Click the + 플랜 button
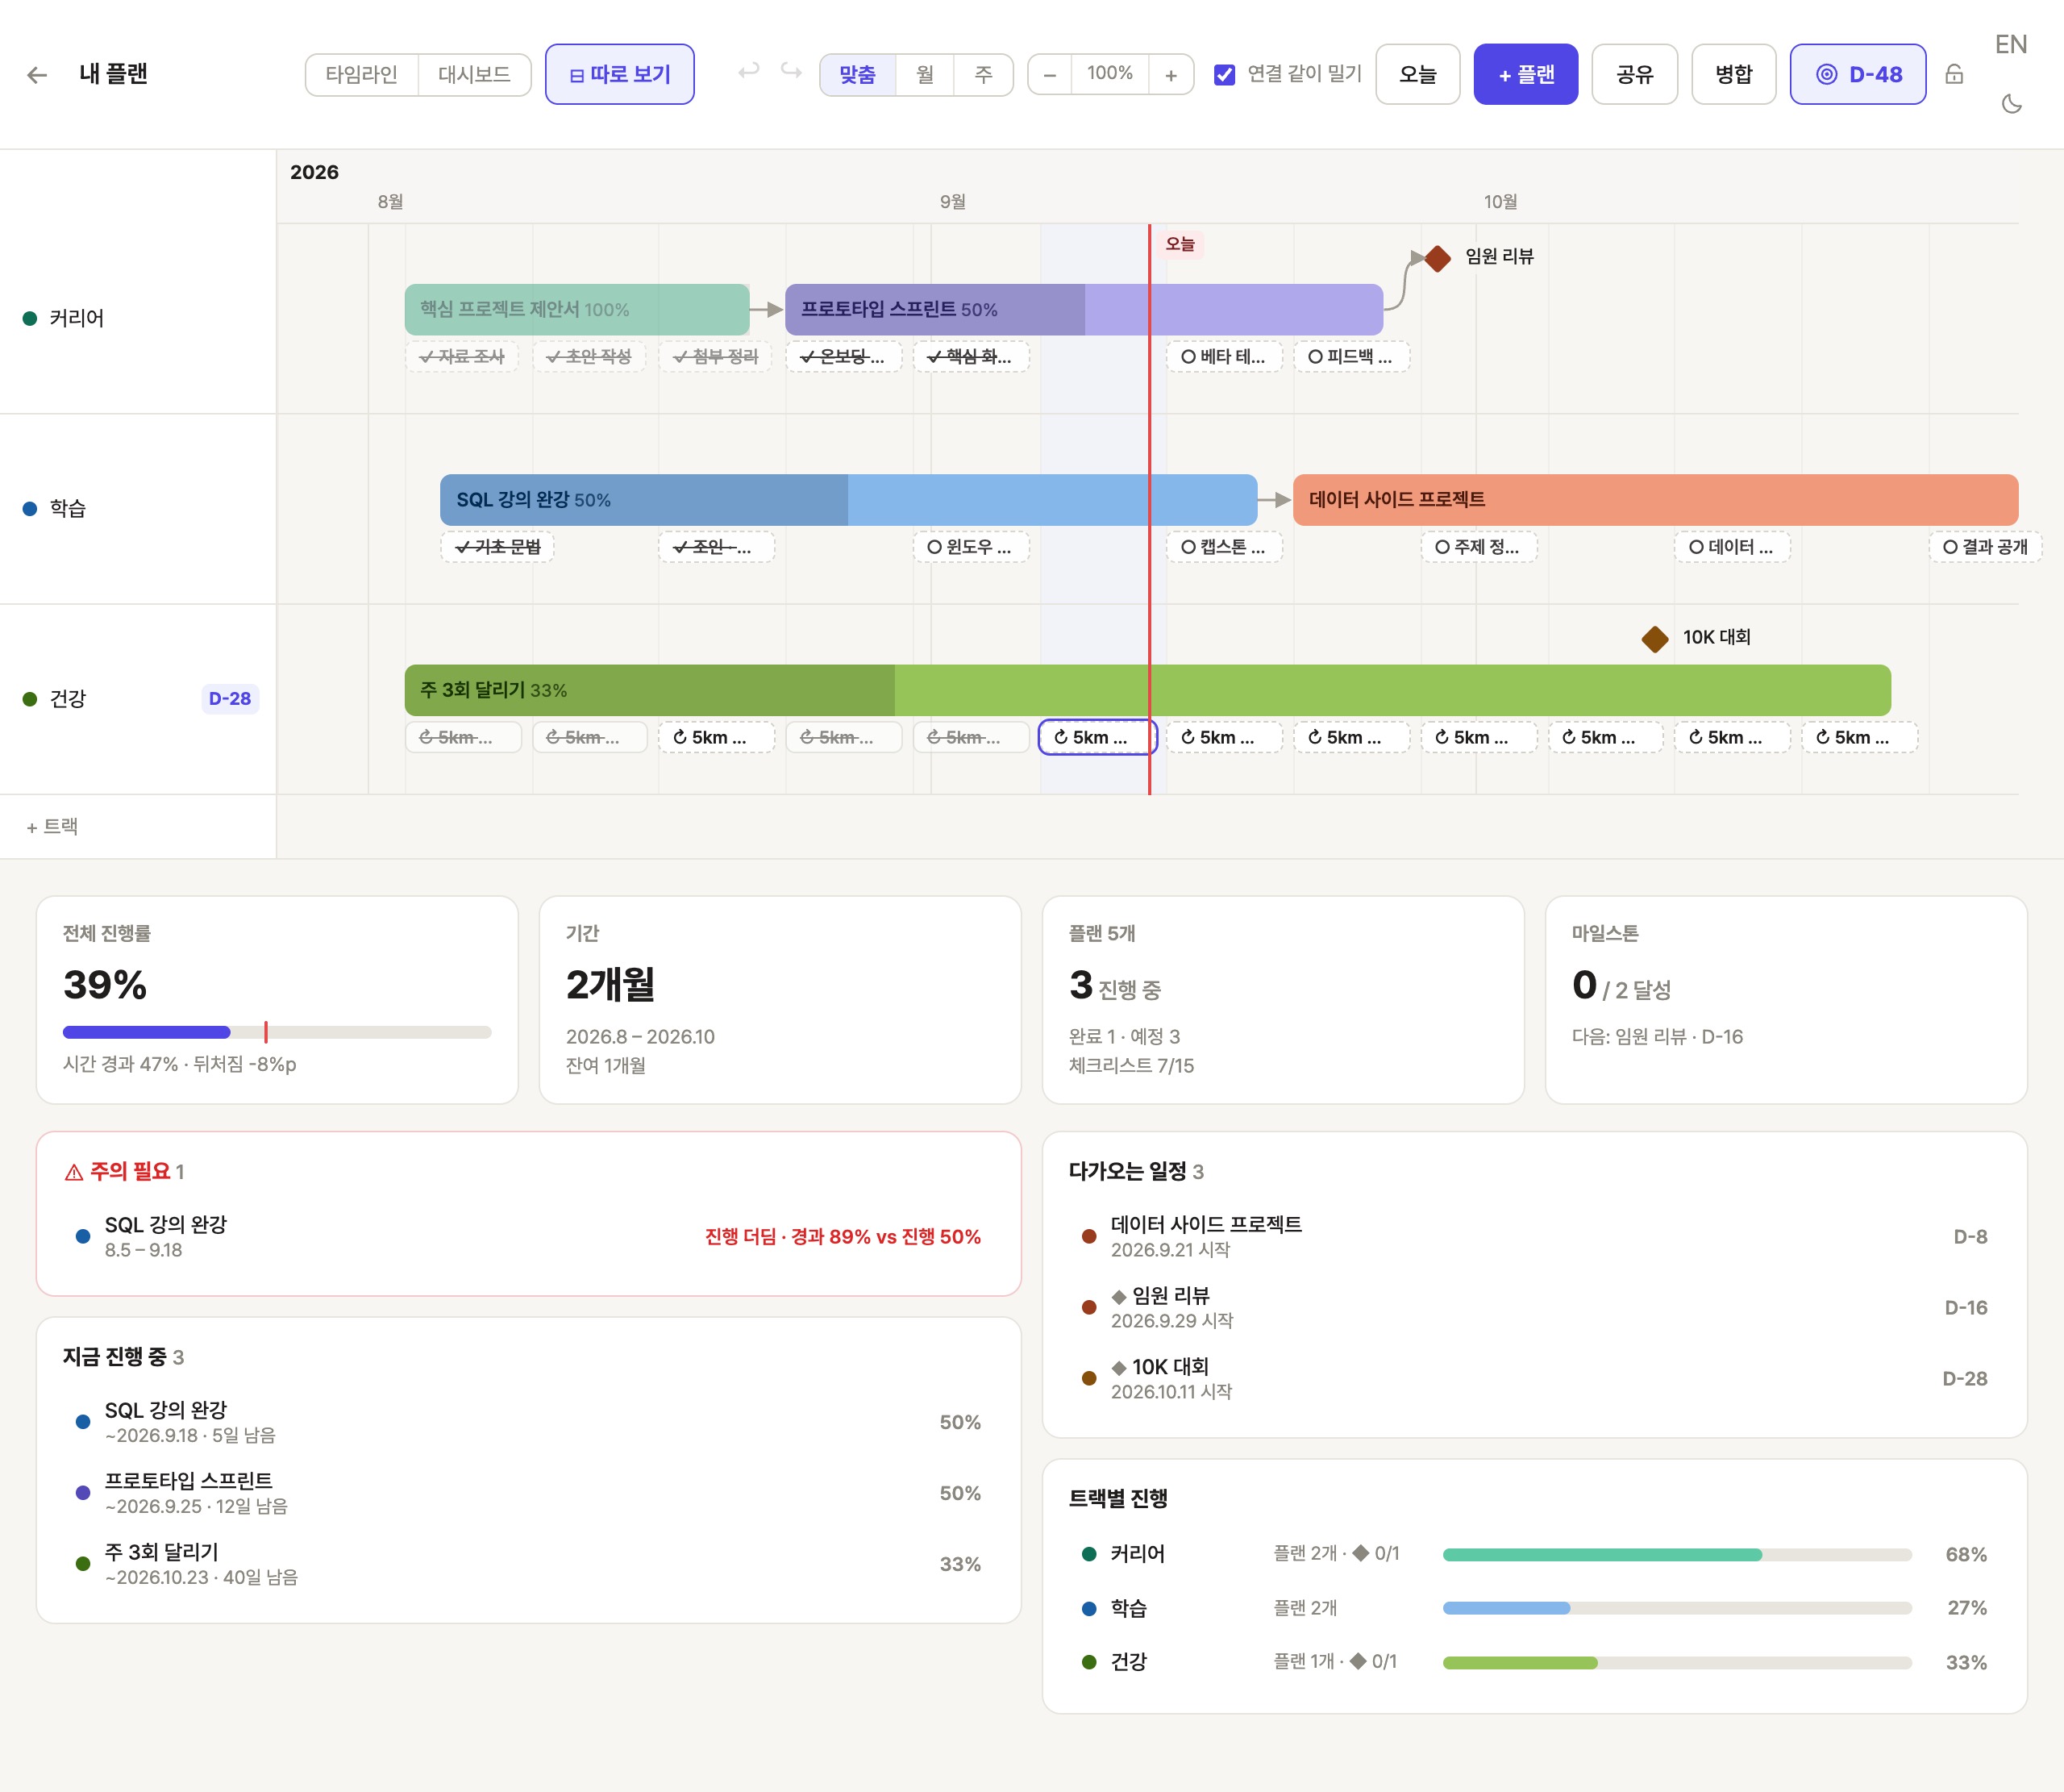The image size is (2064, 1792). 1525,75
